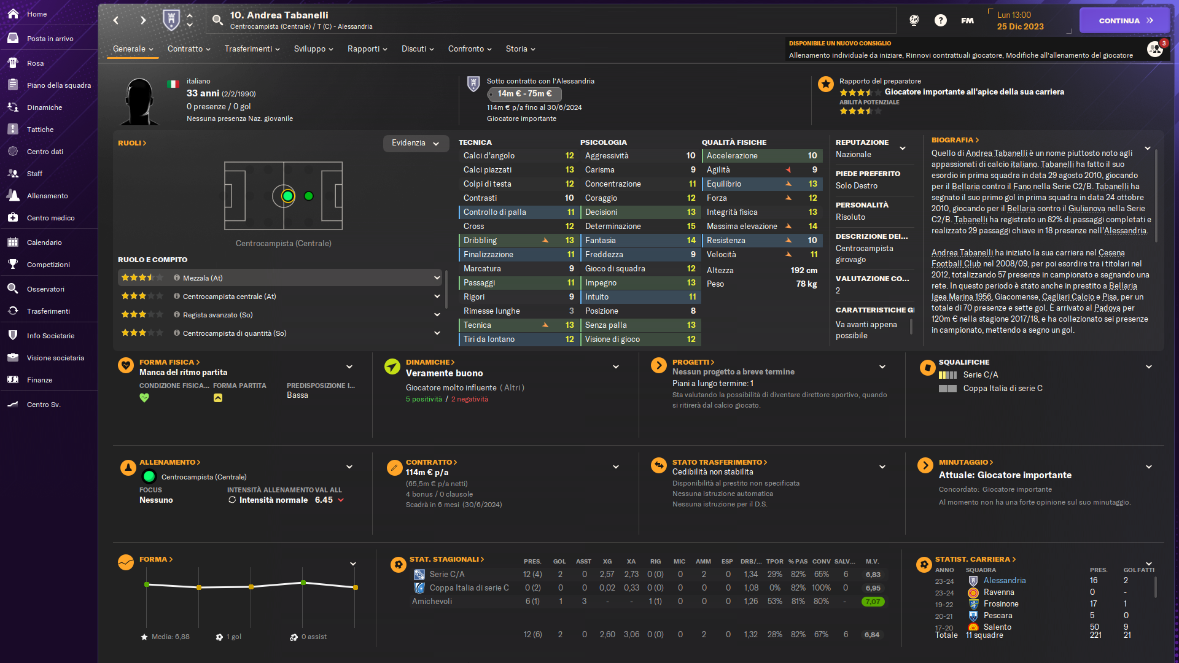Open Posta in arrivo inbox

tap(50, 39)
